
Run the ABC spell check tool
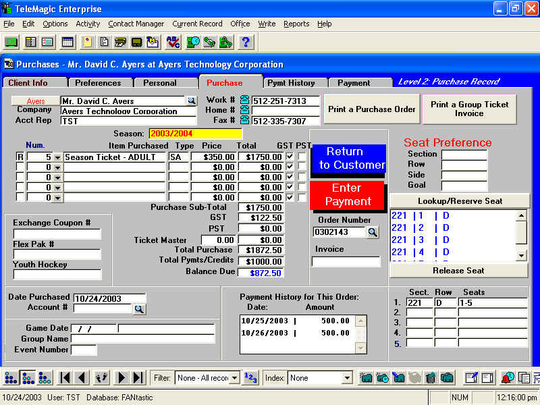(x=173, y=42)
